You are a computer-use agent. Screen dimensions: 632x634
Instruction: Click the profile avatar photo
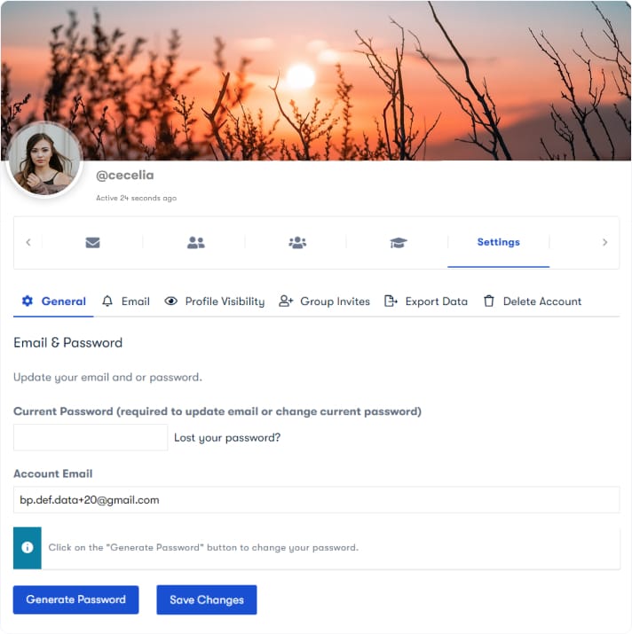click(x=45, y=159)
